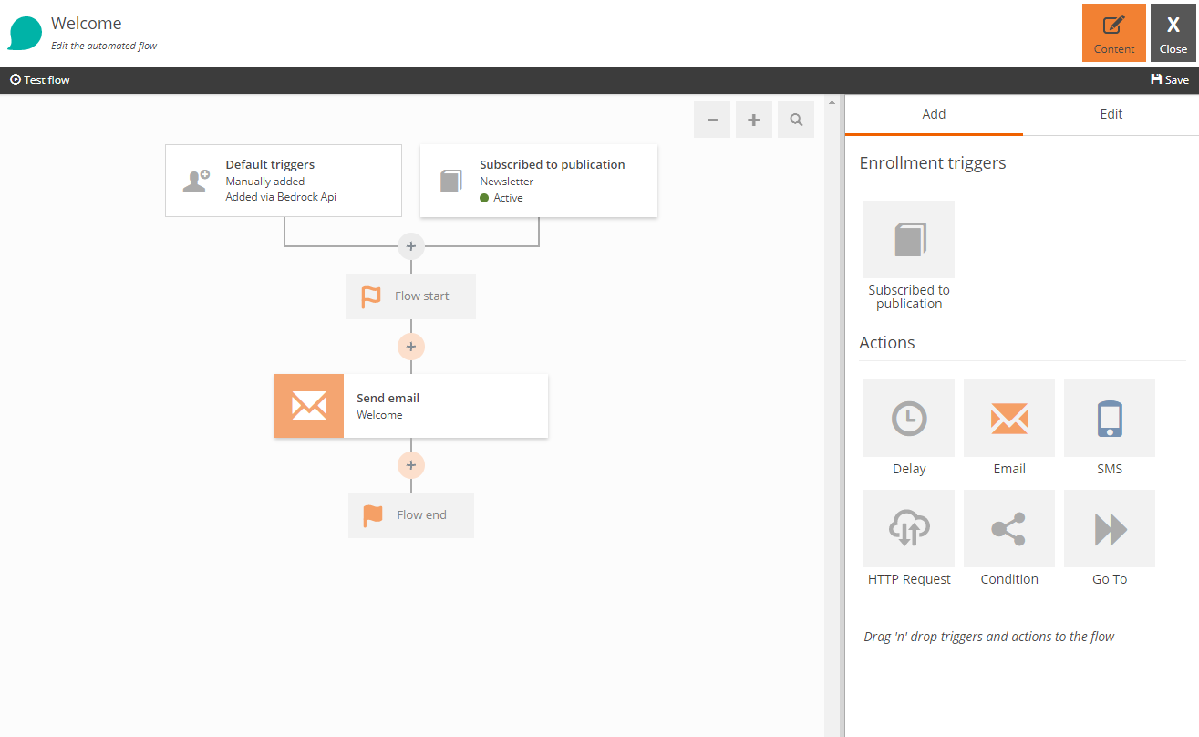Open the Add tab

click(934, 114)
